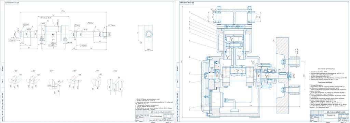
Task: Click the rotated drawing number box on compressor sheet
Action: tap(187, 3)
